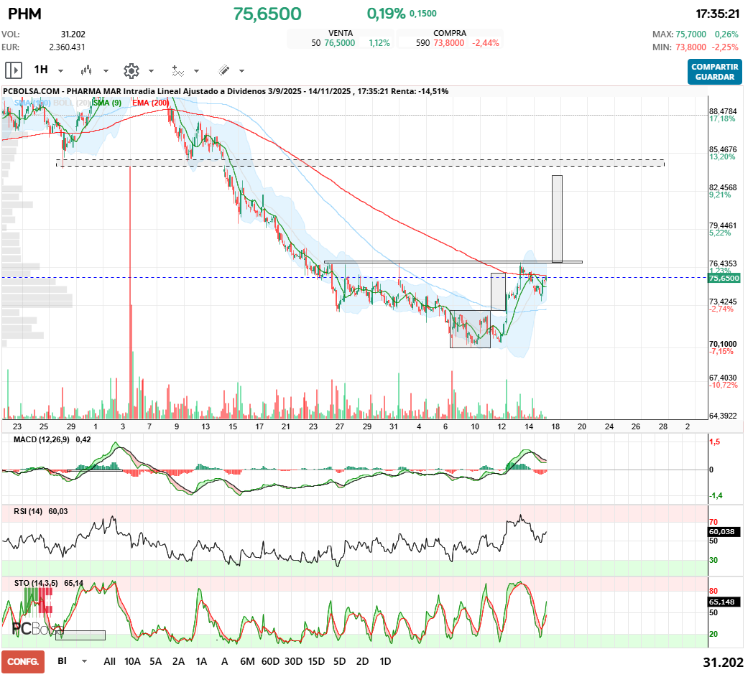The image size is (753, 677).
Task: Select the pencil drawing tool icon
Action: pyautogui.click(x=223, y=70)
